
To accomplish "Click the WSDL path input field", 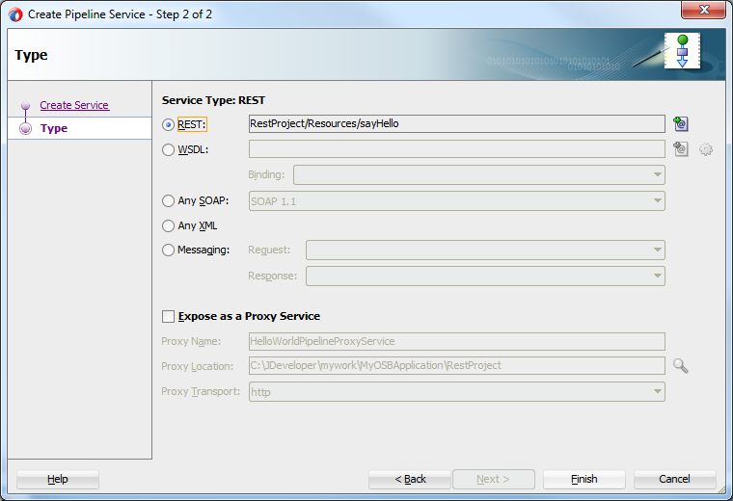I will click(457, 149).
